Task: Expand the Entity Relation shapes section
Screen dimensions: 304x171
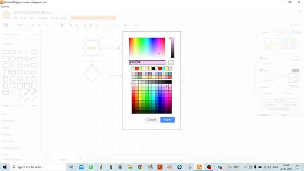Action: (x=11, y=148)
